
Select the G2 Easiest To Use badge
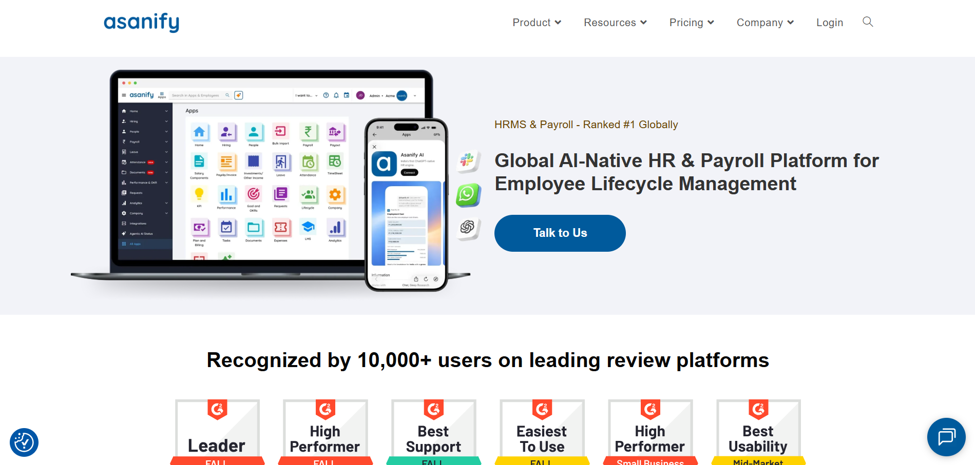point(542,432)
